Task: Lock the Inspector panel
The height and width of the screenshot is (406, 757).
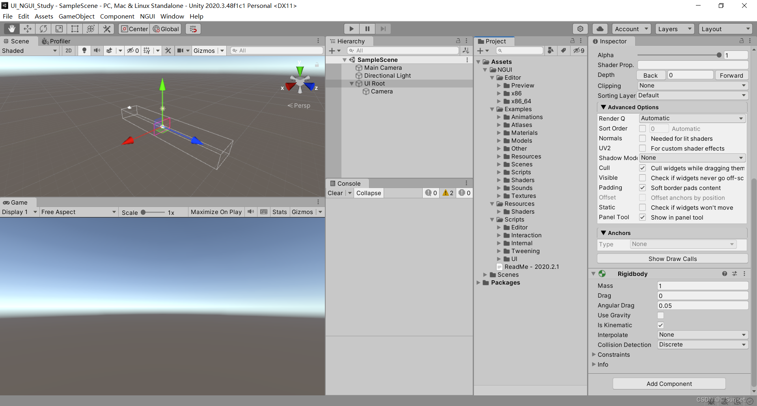Action: click(742, 41)
